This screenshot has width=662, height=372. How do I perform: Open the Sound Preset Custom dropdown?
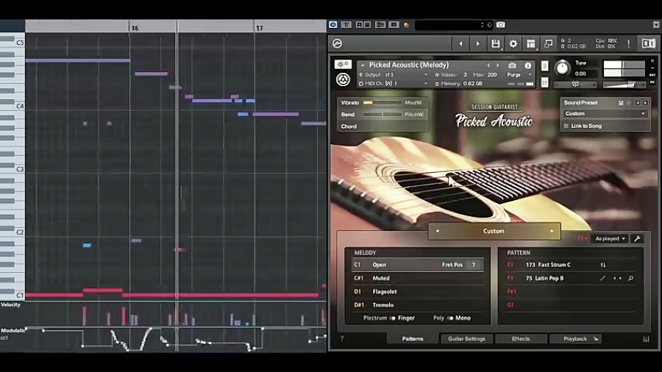point(605,113)
